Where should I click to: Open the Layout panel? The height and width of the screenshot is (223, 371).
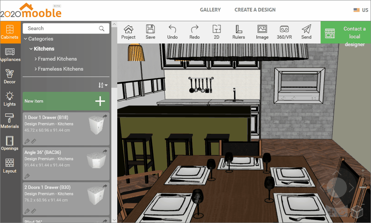10,166
